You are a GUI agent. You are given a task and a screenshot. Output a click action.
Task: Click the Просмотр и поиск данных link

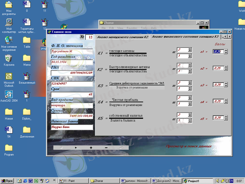[x=189, y=146]
